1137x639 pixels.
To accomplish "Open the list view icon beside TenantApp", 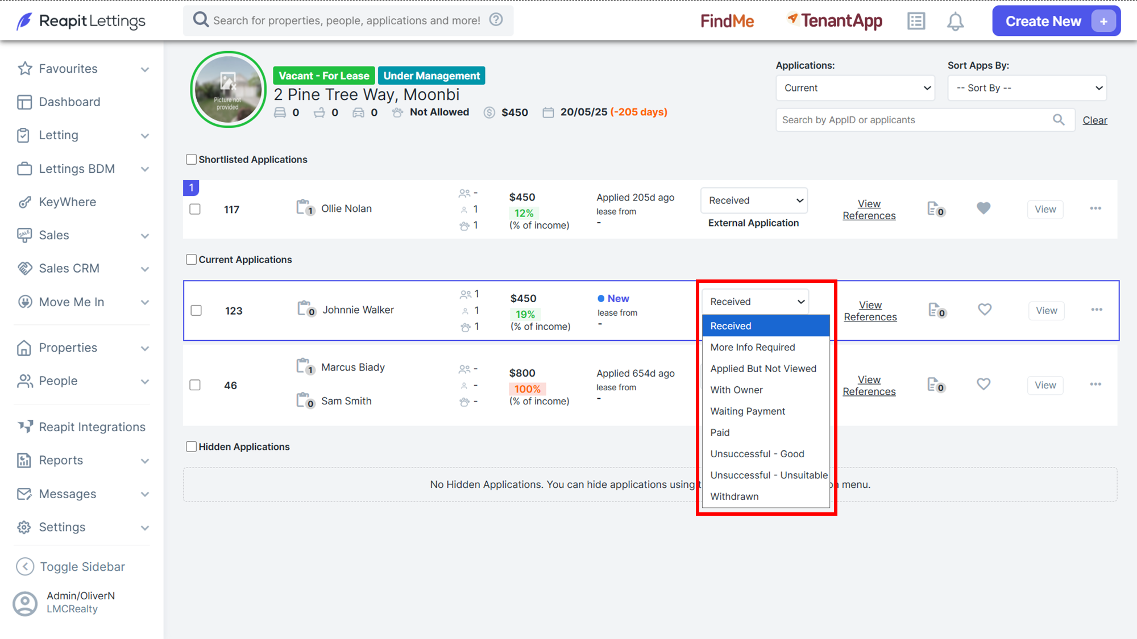I will 916,22.
